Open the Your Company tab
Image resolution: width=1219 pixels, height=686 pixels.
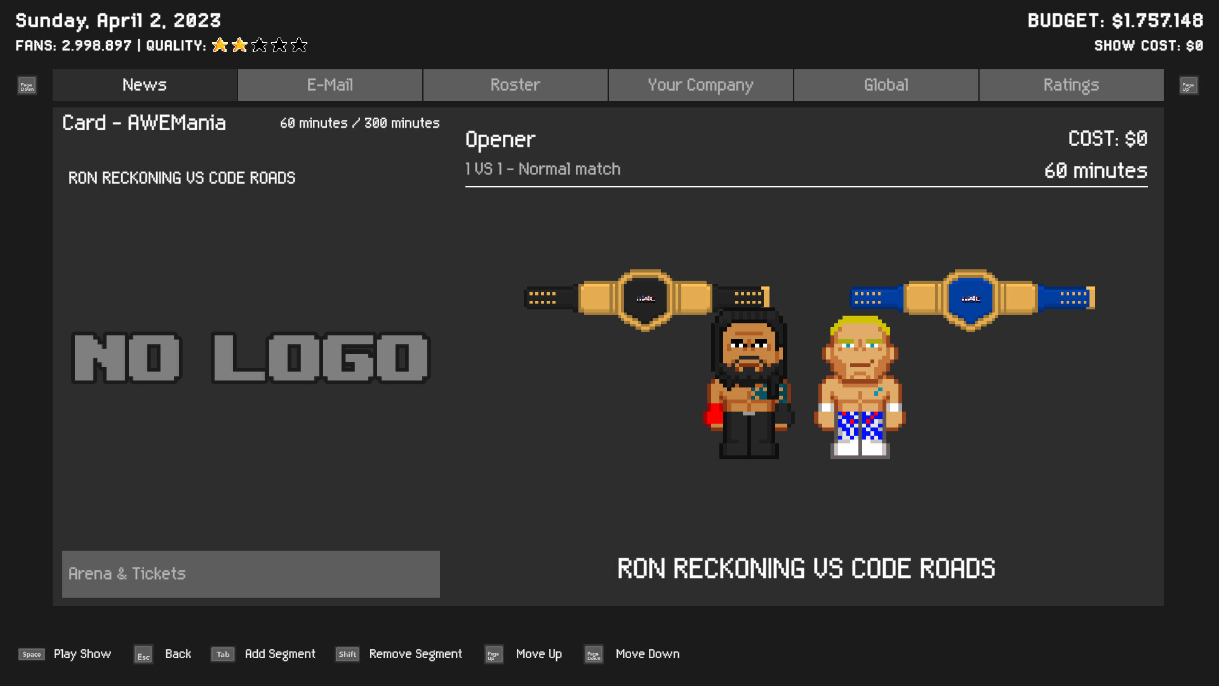click(x=700, y=84)
